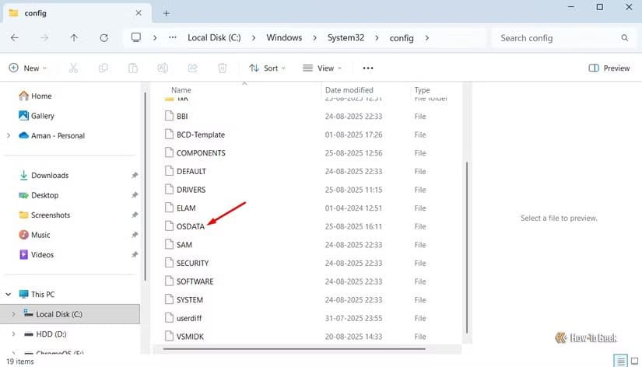Click the Delete trash icon

pyautogui.click(x=223, y=68)
